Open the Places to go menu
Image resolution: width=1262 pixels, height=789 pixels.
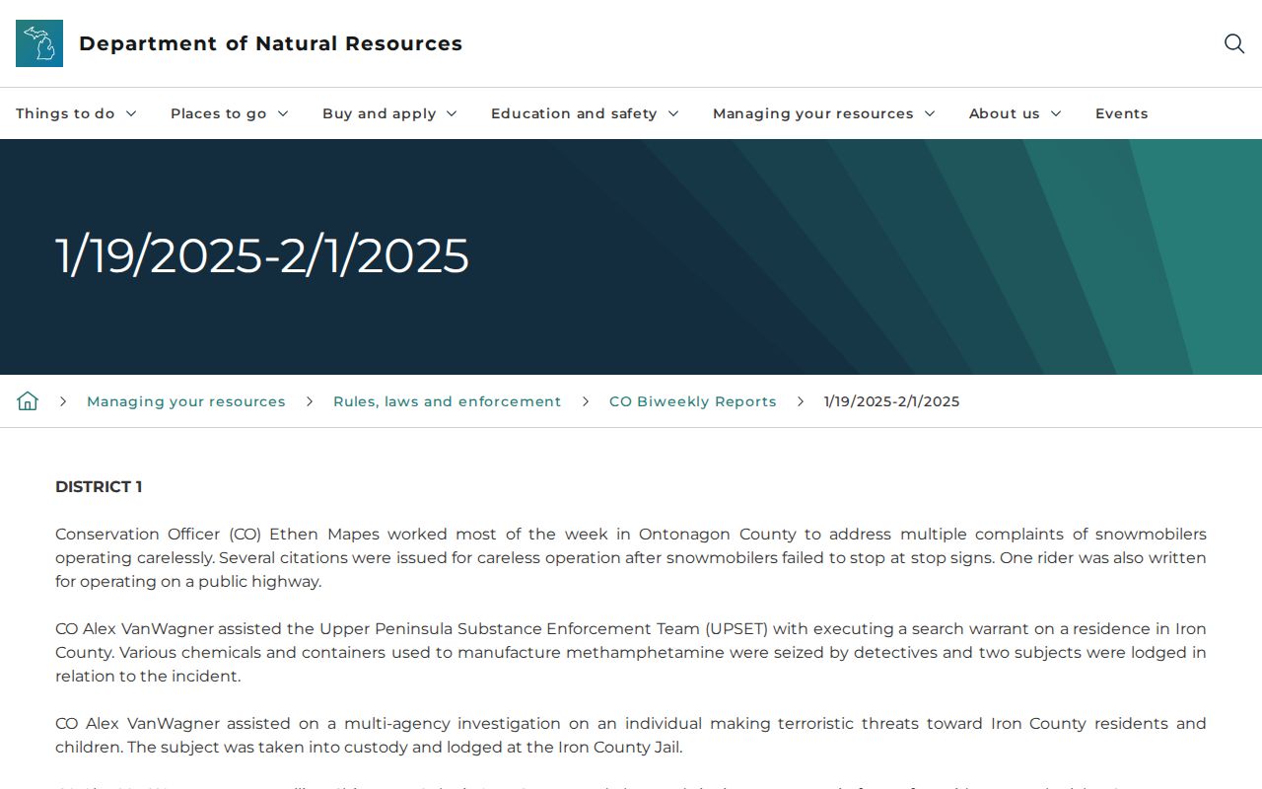pyautogui.click(x=230, y=113)
